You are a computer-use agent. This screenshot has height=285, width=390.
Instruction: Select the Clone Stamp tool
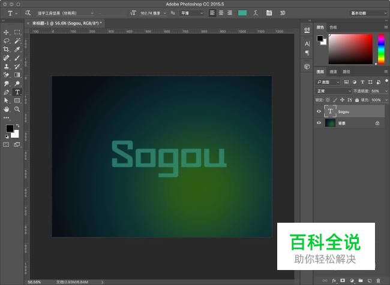point(6,66)
